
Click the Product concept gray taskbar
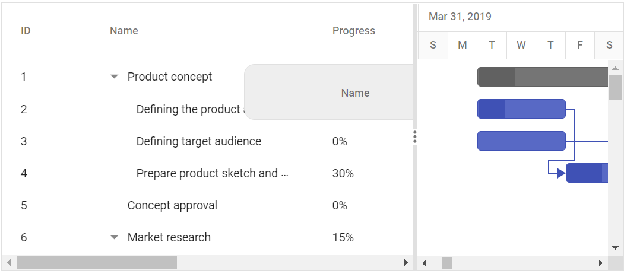pos(543,77)
